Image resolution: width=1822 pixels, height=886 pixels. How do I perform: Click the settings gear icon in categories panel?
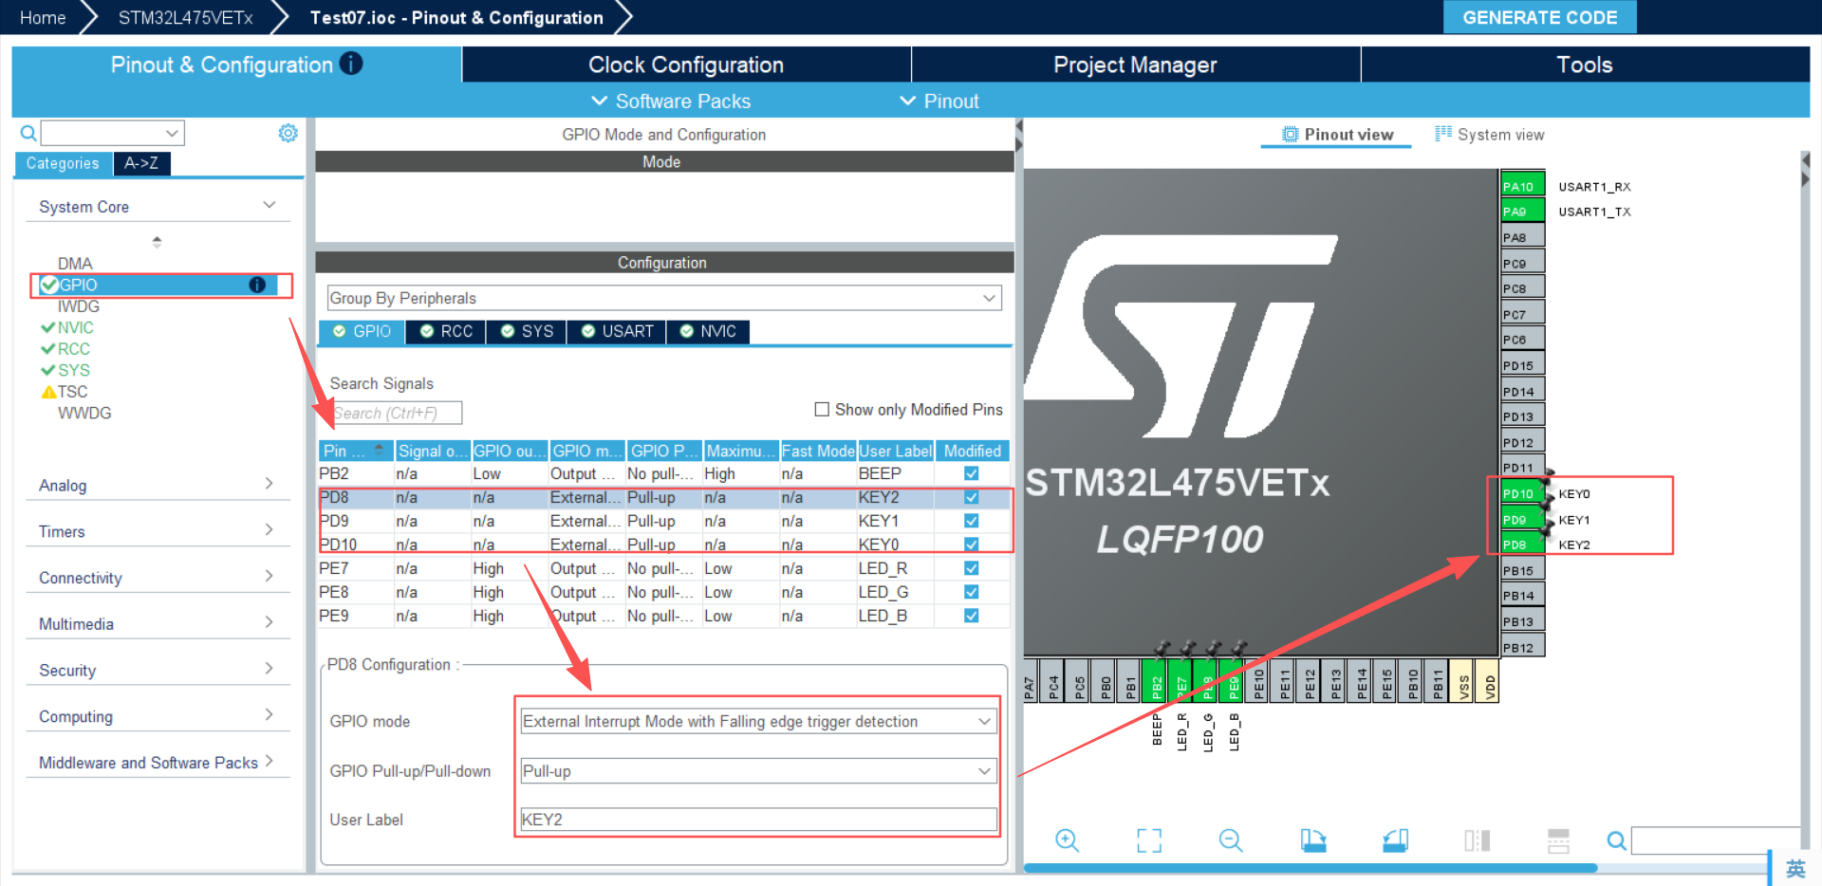tap(288, 133)
